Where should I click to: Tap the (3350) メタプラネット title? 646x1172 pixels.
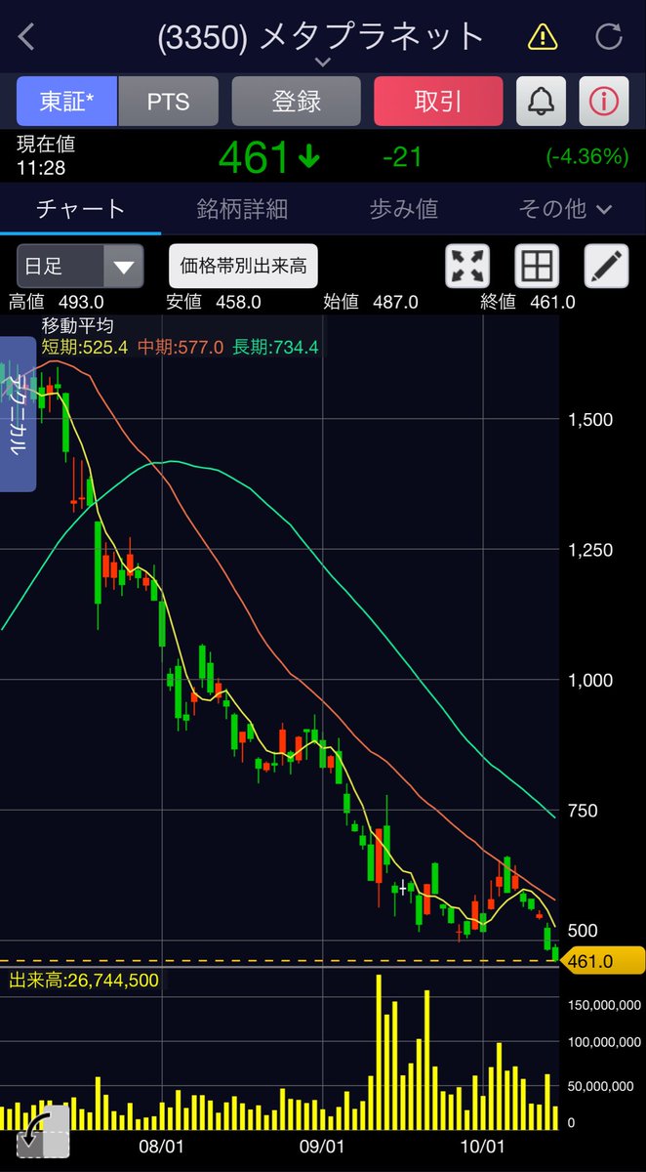(x=321, y=36)
